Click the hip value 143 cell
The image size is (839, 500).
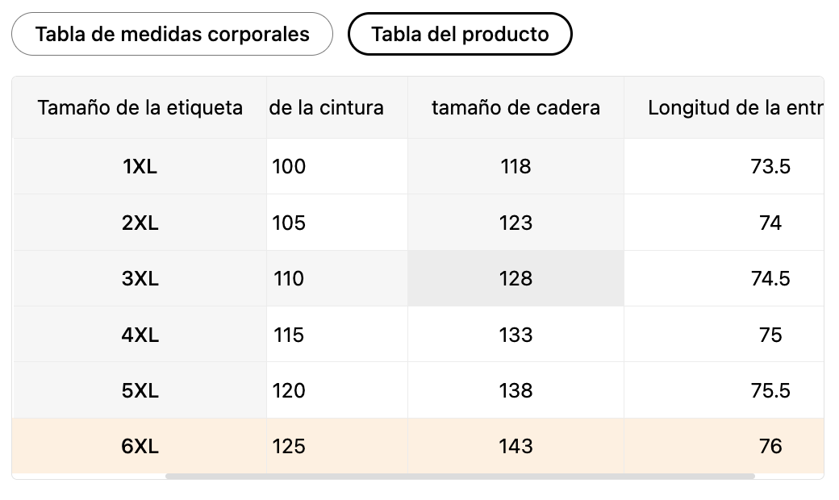(516, 446)
